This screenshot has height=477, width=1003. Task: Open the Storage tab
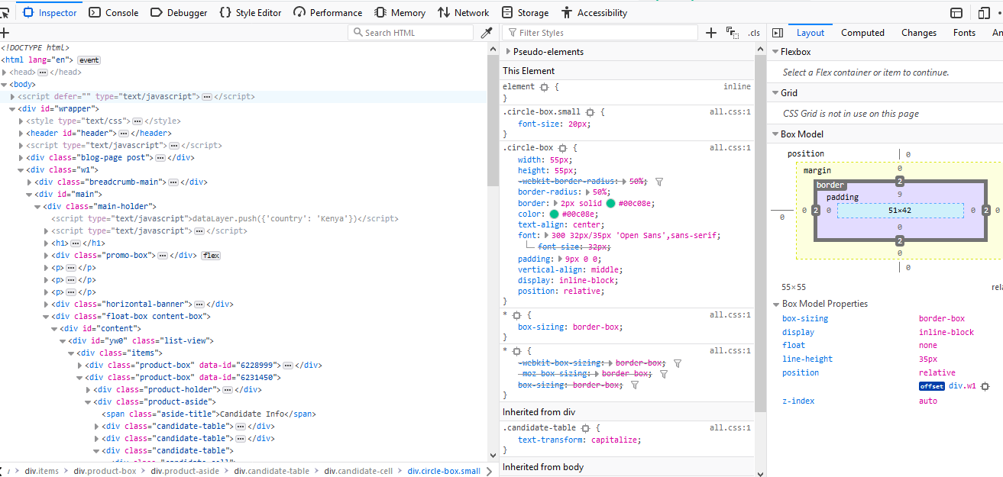tap(526, 13)
